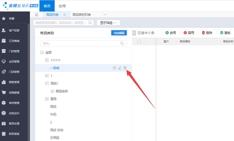The height and width of the screenshot is (141, 234).
Task: Close the 商品列表 tab
Action: 65,15
